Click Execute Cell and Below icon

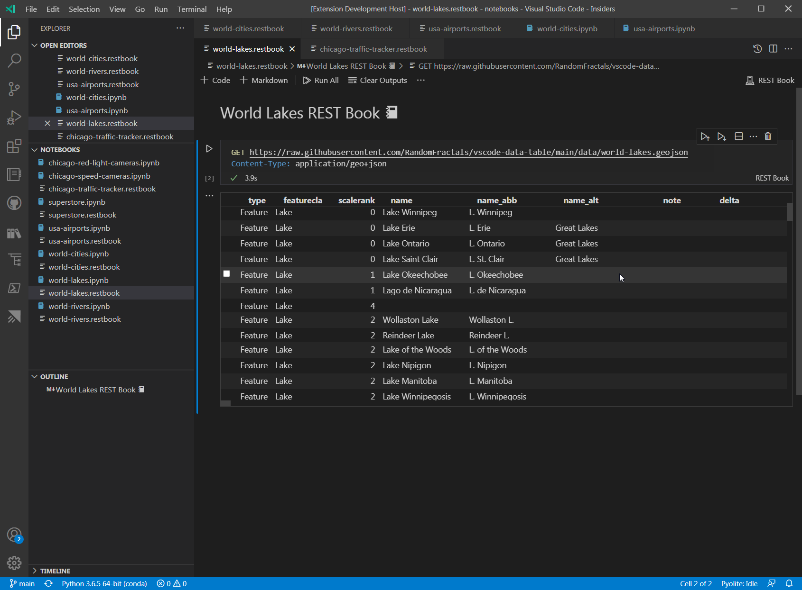722,136
